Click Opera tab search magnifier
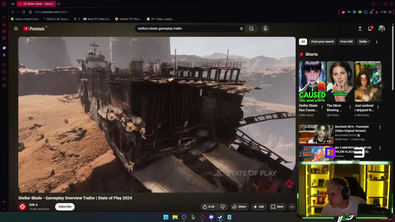 click(x=373, y=4)
